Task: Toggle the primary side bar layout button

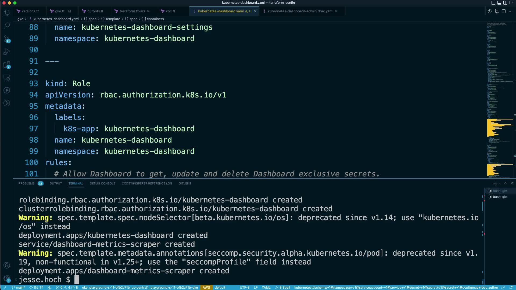Action: (x=493, y=3)
